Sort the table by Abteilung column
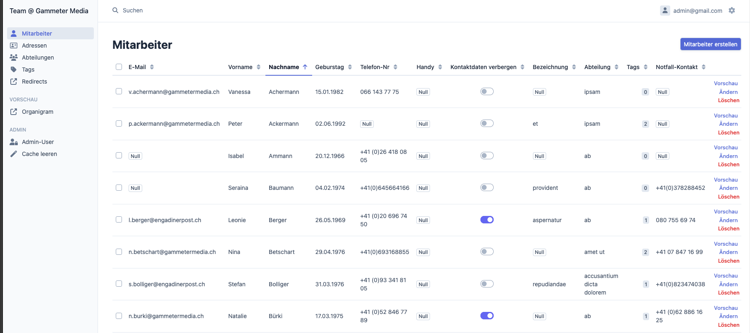This screenshot has height=333, width=750. click(616, 67)
